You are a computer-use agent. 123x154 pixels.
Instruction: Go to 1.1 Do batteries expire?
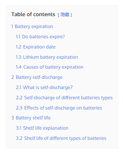point(40,37)
